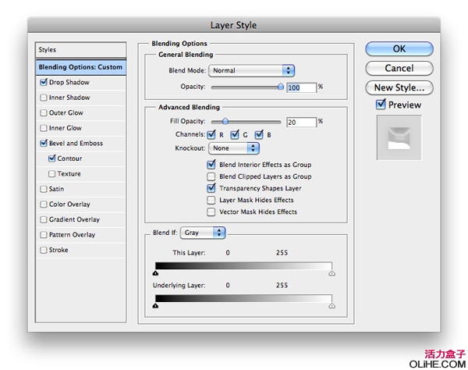The height and width of the screenshot is (370, 468).
Task: Open the Blend If Gray dropdown
Action: click(x=203, y=233)
